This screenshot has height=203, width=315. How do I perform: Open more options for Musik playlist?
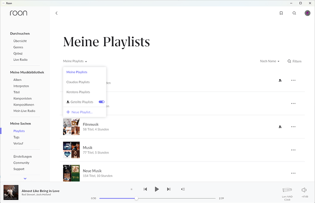coord(293,150)
